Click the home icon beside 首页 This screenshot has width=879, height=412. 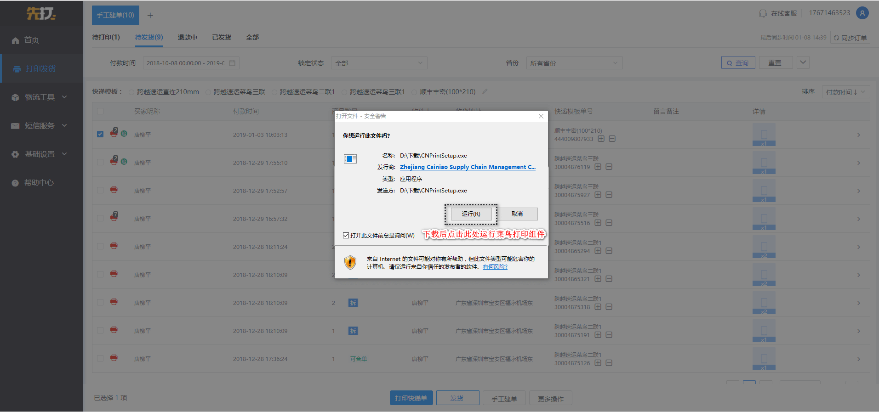pos(15,40)
